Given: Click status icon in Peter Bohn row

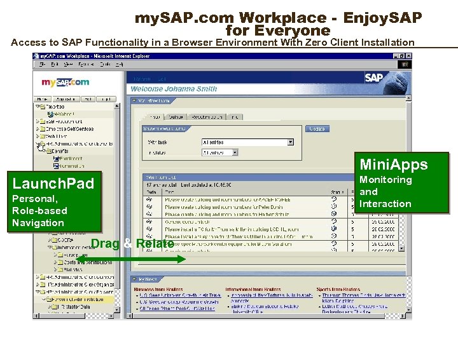Looking at the screenshot, I should [334, 206].
